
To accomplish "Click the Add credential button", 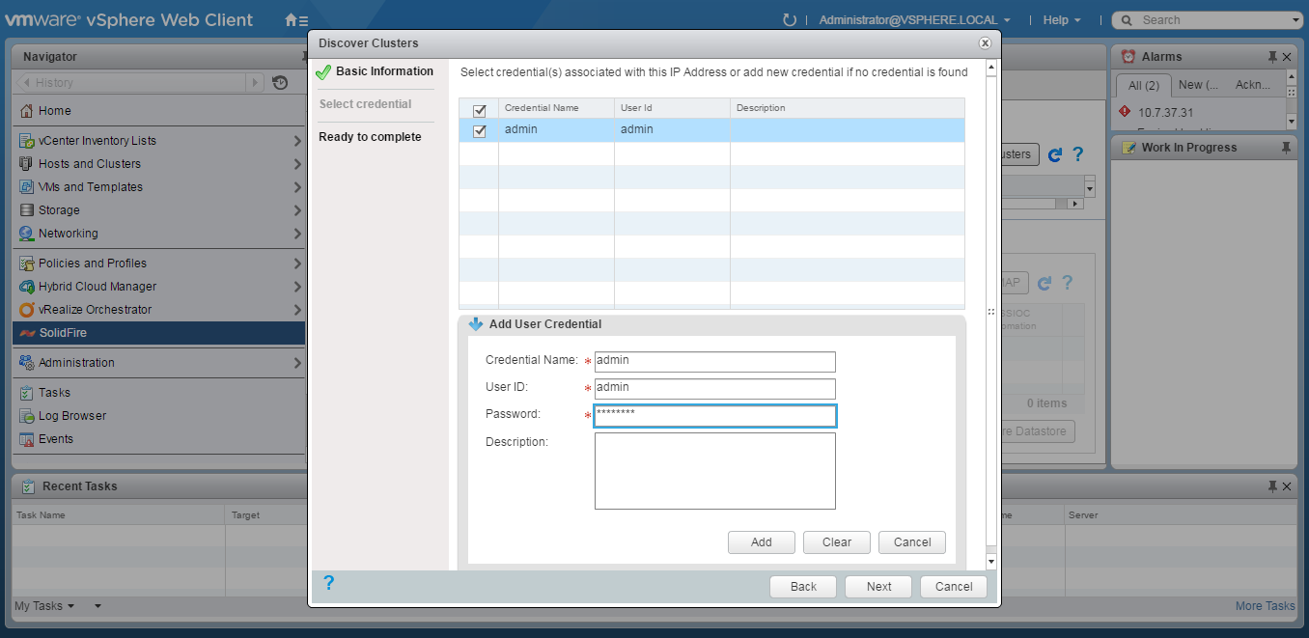I will tap(762, 542).
